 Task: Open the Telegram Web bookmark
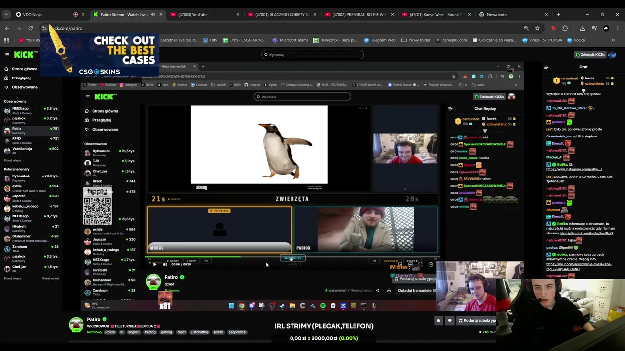tap(379, 40)
